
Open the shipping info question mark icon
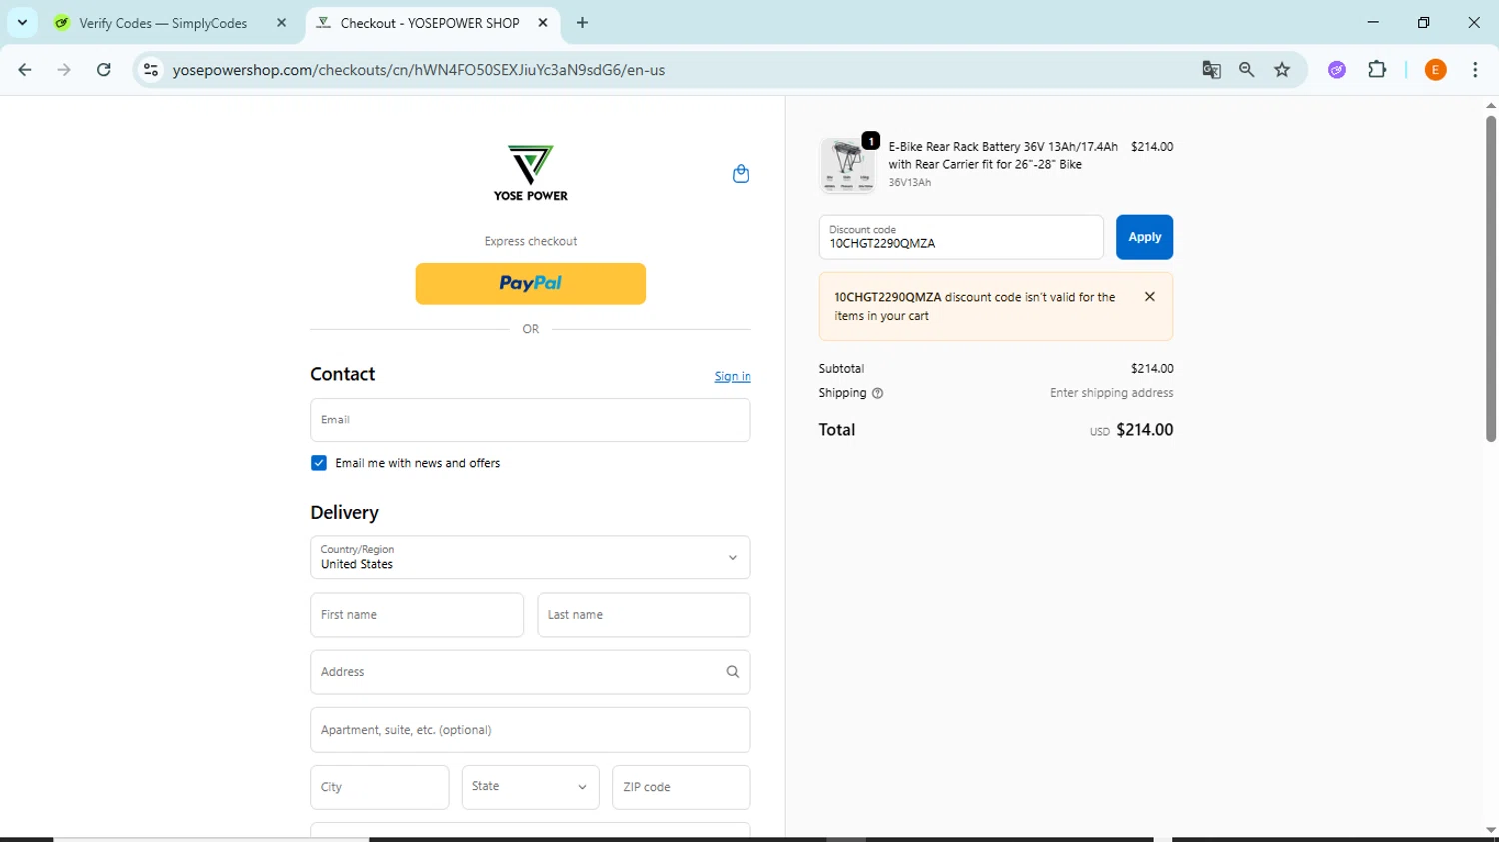click(x=878, y=393)
